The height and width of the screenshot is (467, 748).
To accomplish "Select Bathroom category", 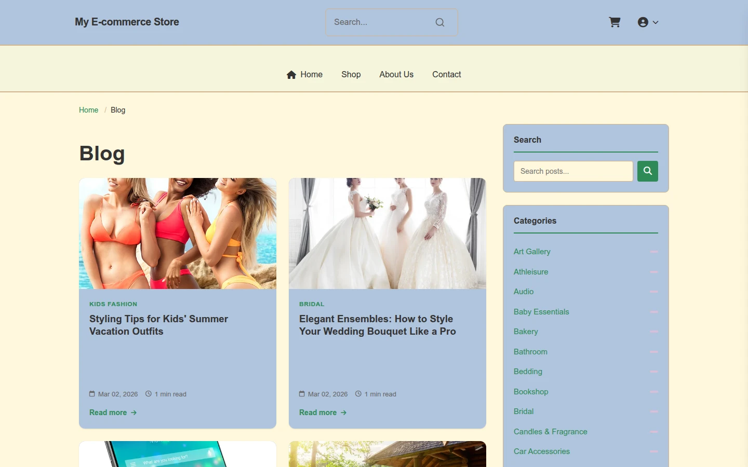I will tap(530, 352).
